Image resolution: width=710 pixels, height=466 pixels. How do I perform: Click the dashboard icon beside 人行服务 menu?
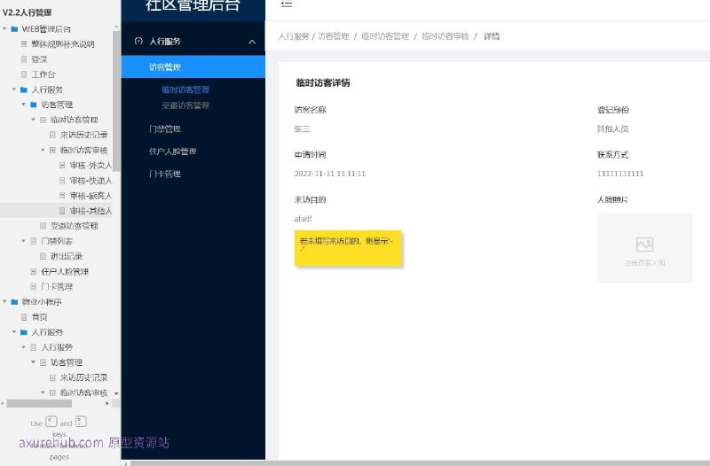point(138,41)
